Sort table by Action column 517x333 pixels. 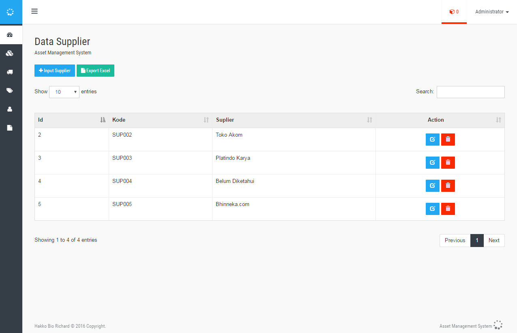coord(440,120)
